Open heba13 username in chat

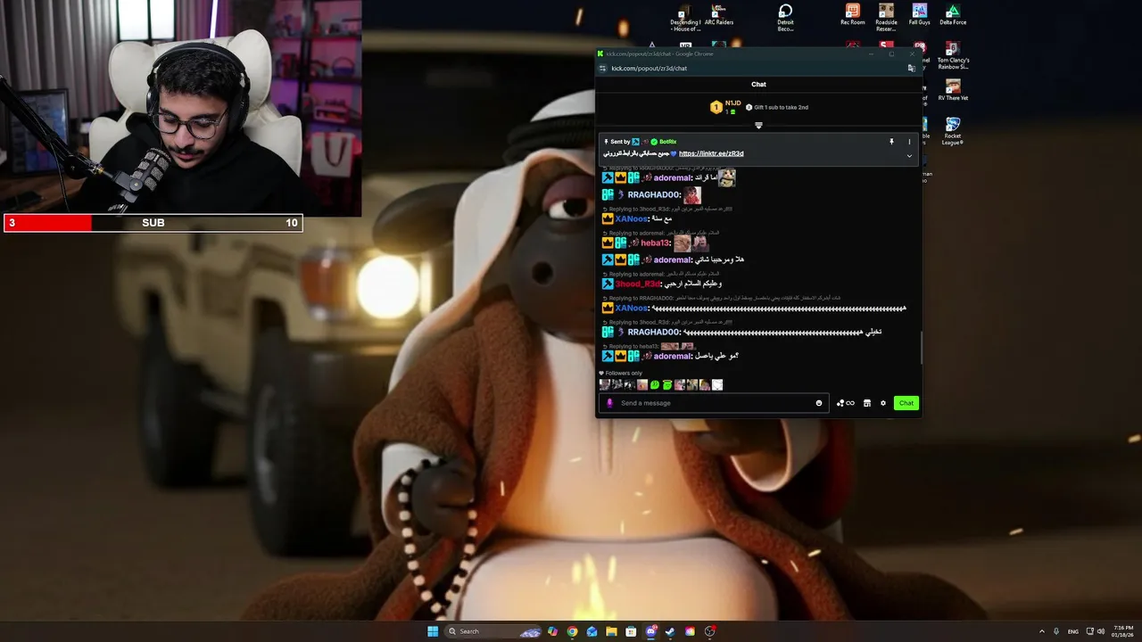tap(655, 243)
